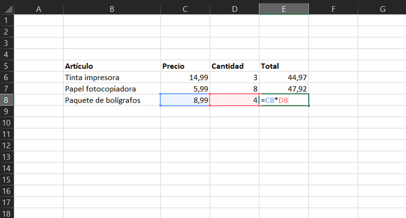
Task: Select the column A header
Action: pos(38,8)
